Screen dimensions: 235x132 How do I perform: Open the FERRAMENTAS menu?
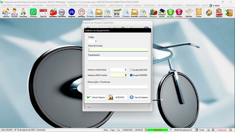click(x=192, y=5)
